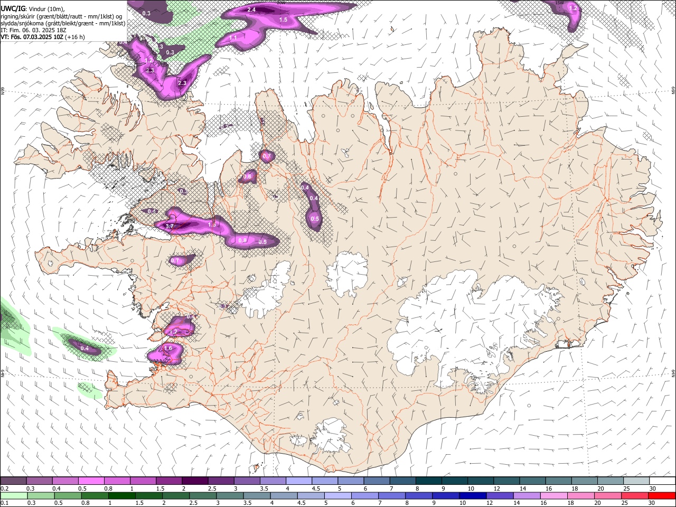Click the 'slydda/snjókoma' legend description line

[63, 23]
